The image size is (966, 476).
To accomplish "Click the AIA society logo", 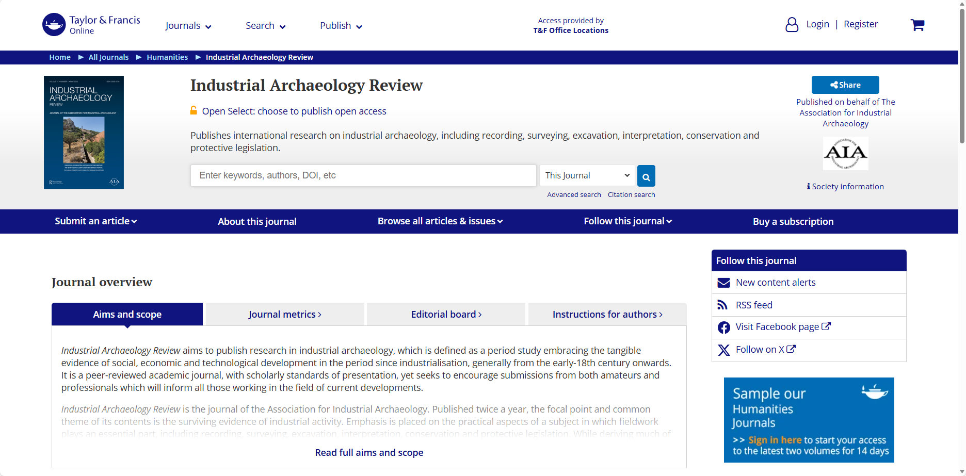I will pos(845,153).
